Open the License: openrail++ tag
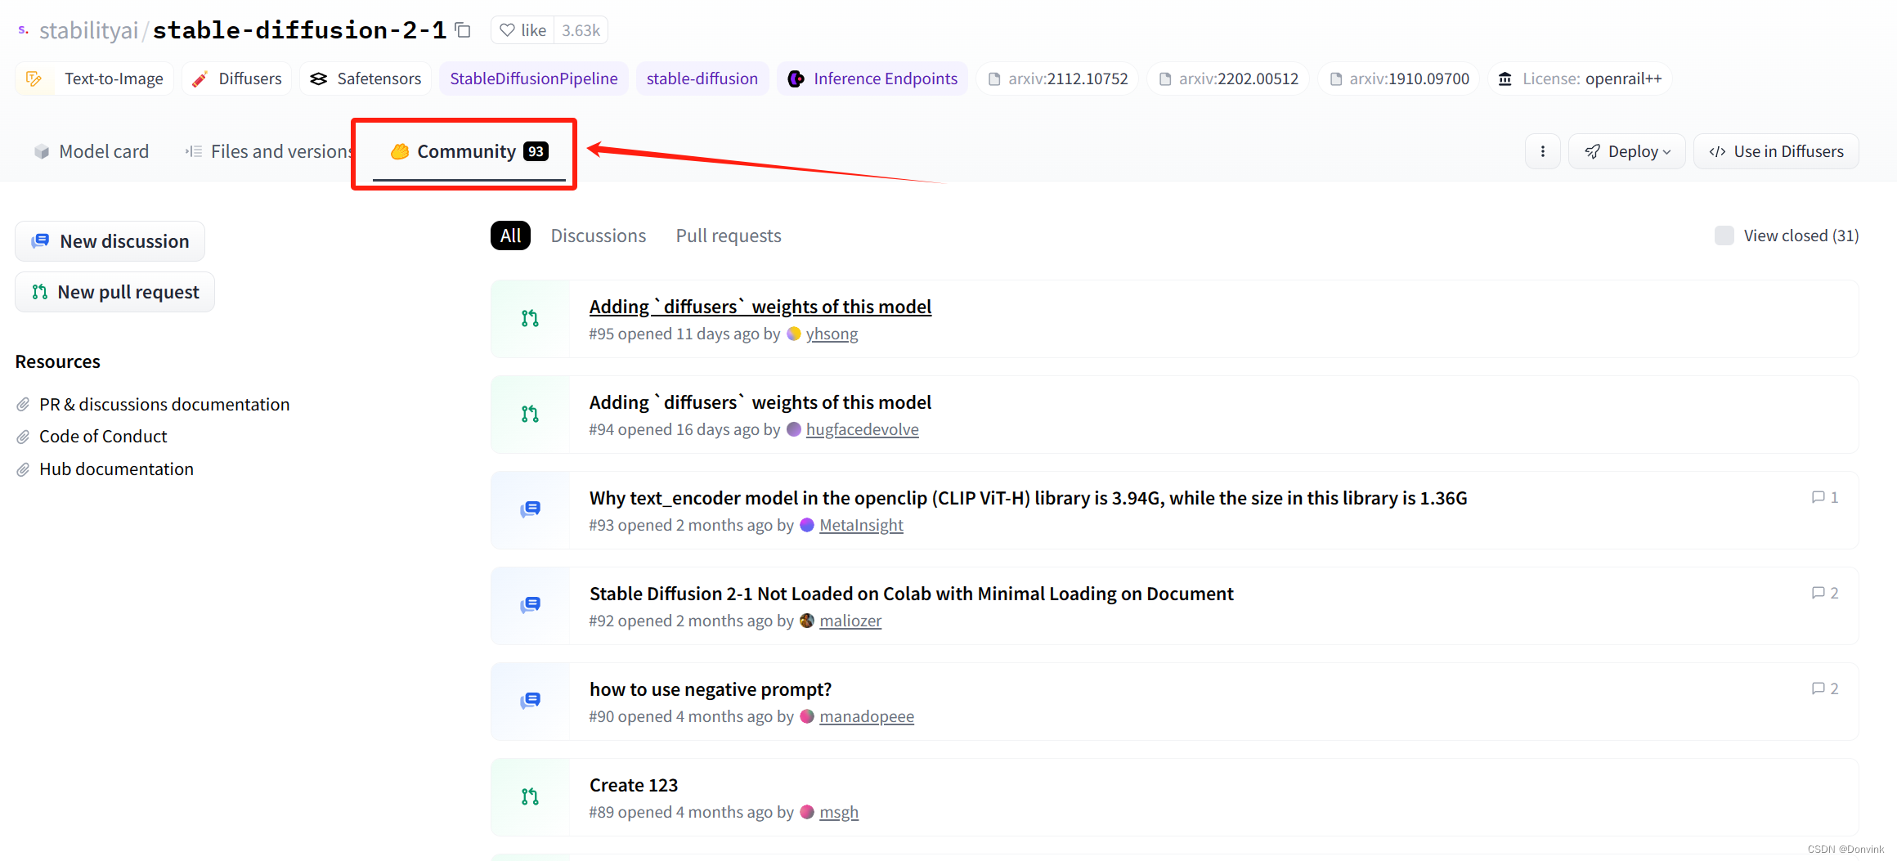Screen dimensions: 1897x861 tap(1580, 78)
